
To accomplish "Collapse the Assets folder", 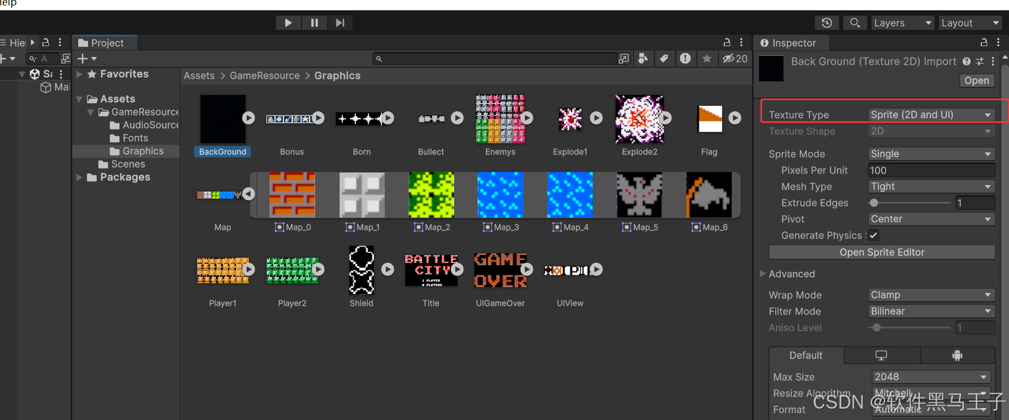I will (x=79, y=99).
